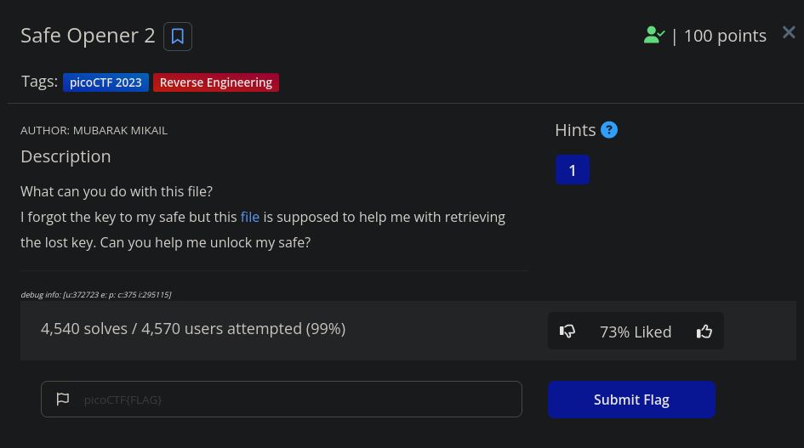The width and height of the screenshot is (804, 448).
Task: Click the Safe Opener 2 title
Action: 88,36
